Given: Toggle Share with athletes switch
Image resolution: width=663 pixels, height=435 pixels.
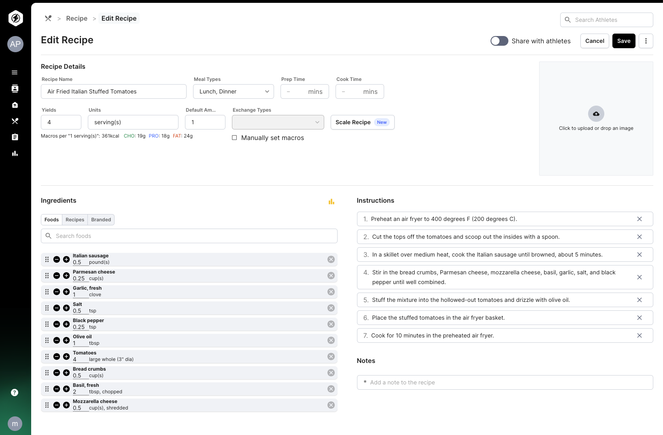Looking at the screenshot, I should (499, 41).
